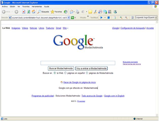Image resolution: width=159 pixels, height=121 pixels.
Task: Open the Búsqueda search pane
Action: (43, 12)
